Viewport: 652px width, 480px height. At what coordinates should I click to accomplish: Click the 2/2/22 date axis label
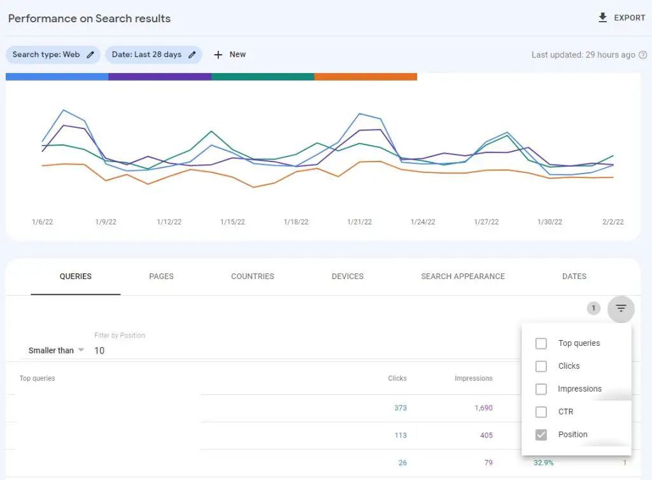coord(613,222)
